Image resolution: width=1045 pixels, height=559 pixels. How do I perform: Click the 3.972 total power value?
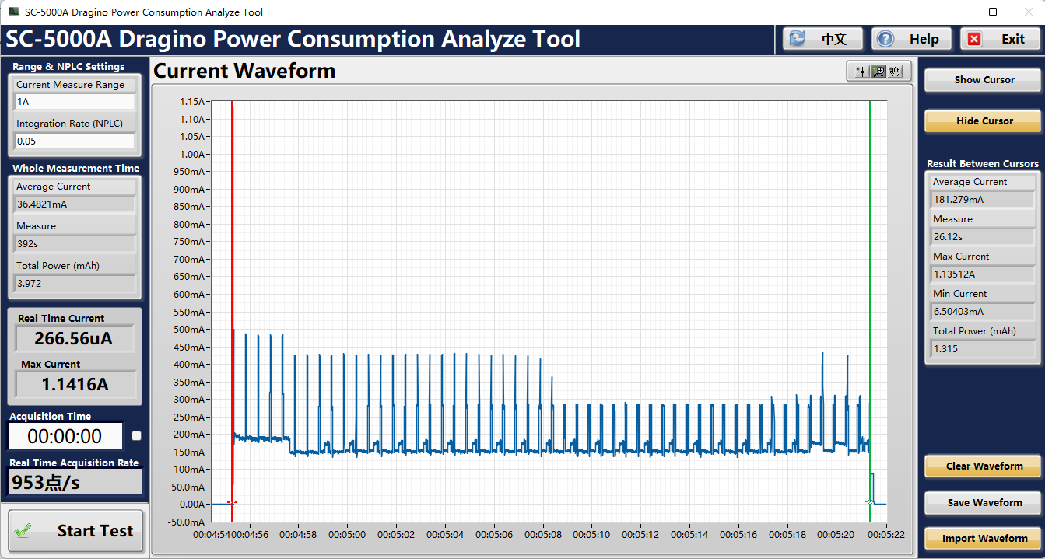coord(75,284)
